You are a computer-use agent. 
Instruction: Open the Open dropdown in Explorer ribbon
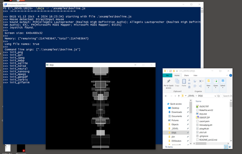[215, 84]
